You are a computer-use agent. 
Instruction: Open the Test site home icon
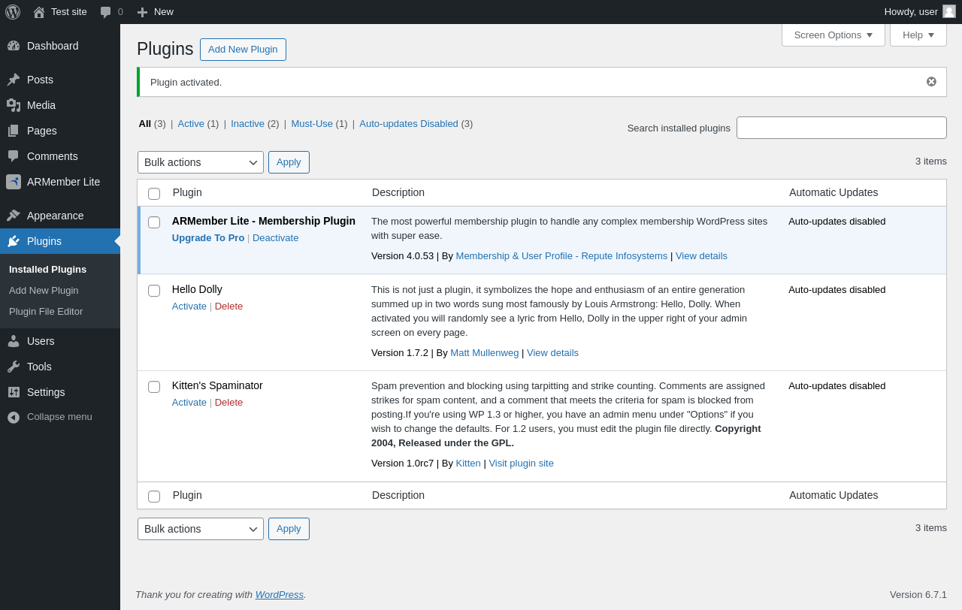pyautogui.click(x=39, y=12)
